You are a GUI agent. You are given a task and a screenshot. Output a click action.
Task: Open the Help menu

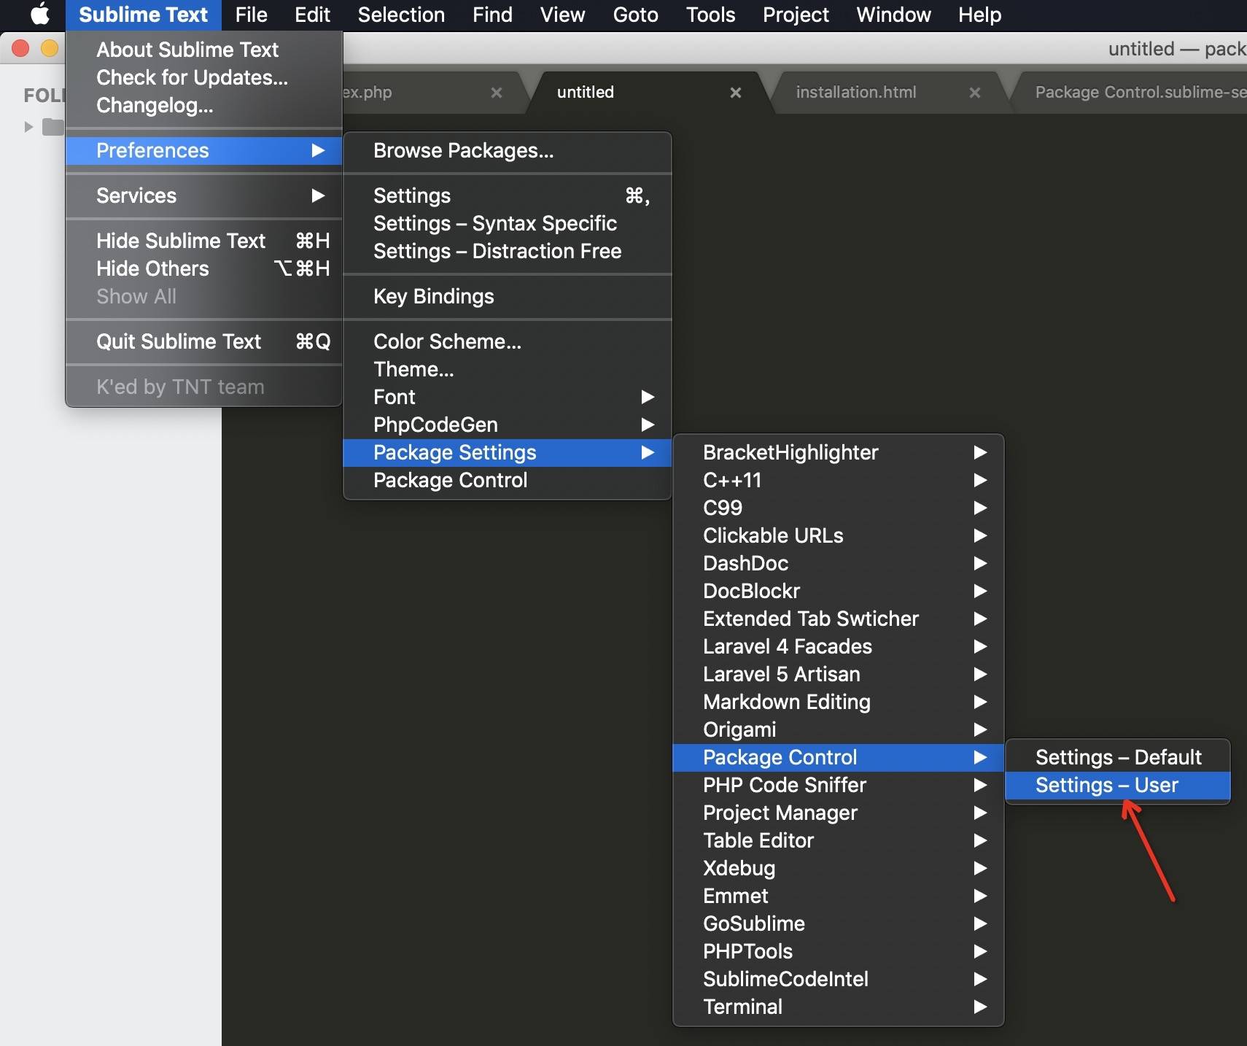(x=979, y=15)
